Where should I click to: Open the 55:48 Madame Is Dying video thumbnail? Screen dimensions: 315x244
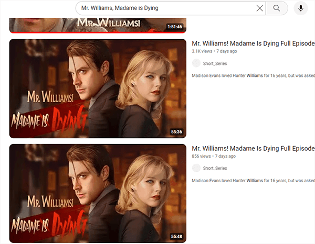pos(98,193)
